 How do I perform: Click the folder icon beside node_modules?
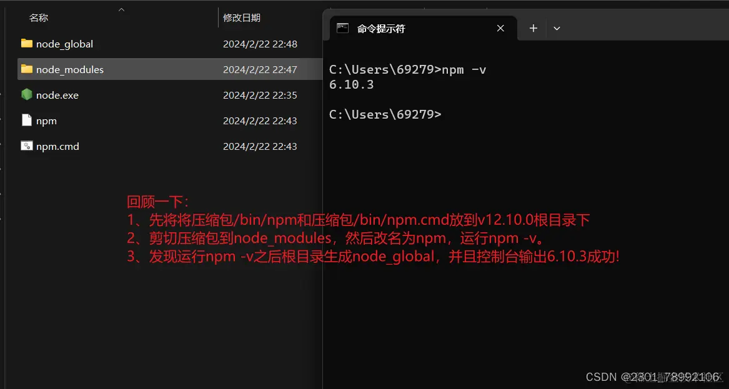[x=26, y=69]
